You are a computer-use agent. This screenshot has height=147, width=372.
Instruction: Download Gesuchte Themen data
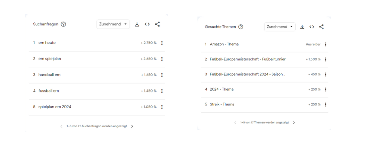(302, 27)
